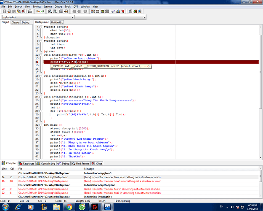Click the Print toolbar icon
Viewport: 263px width, 211px height.
(x=31, y=11)
